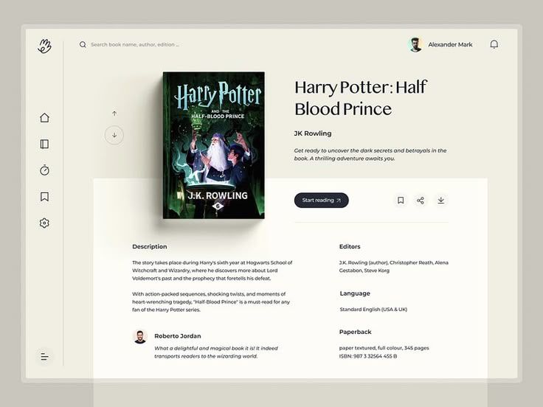Open Alexander Mark profile menu
The width and height of the screenshot is (543, 407).
441,45
